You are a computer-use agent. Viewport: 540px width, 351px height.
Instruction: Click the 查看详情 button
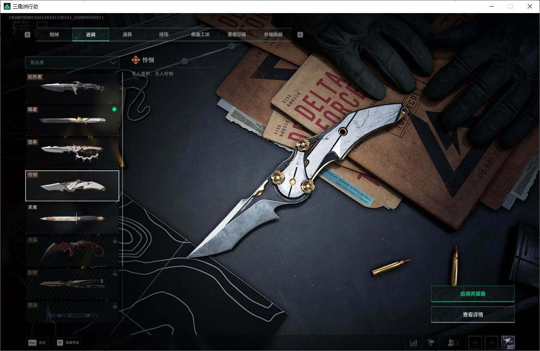[x=473, y=314]
